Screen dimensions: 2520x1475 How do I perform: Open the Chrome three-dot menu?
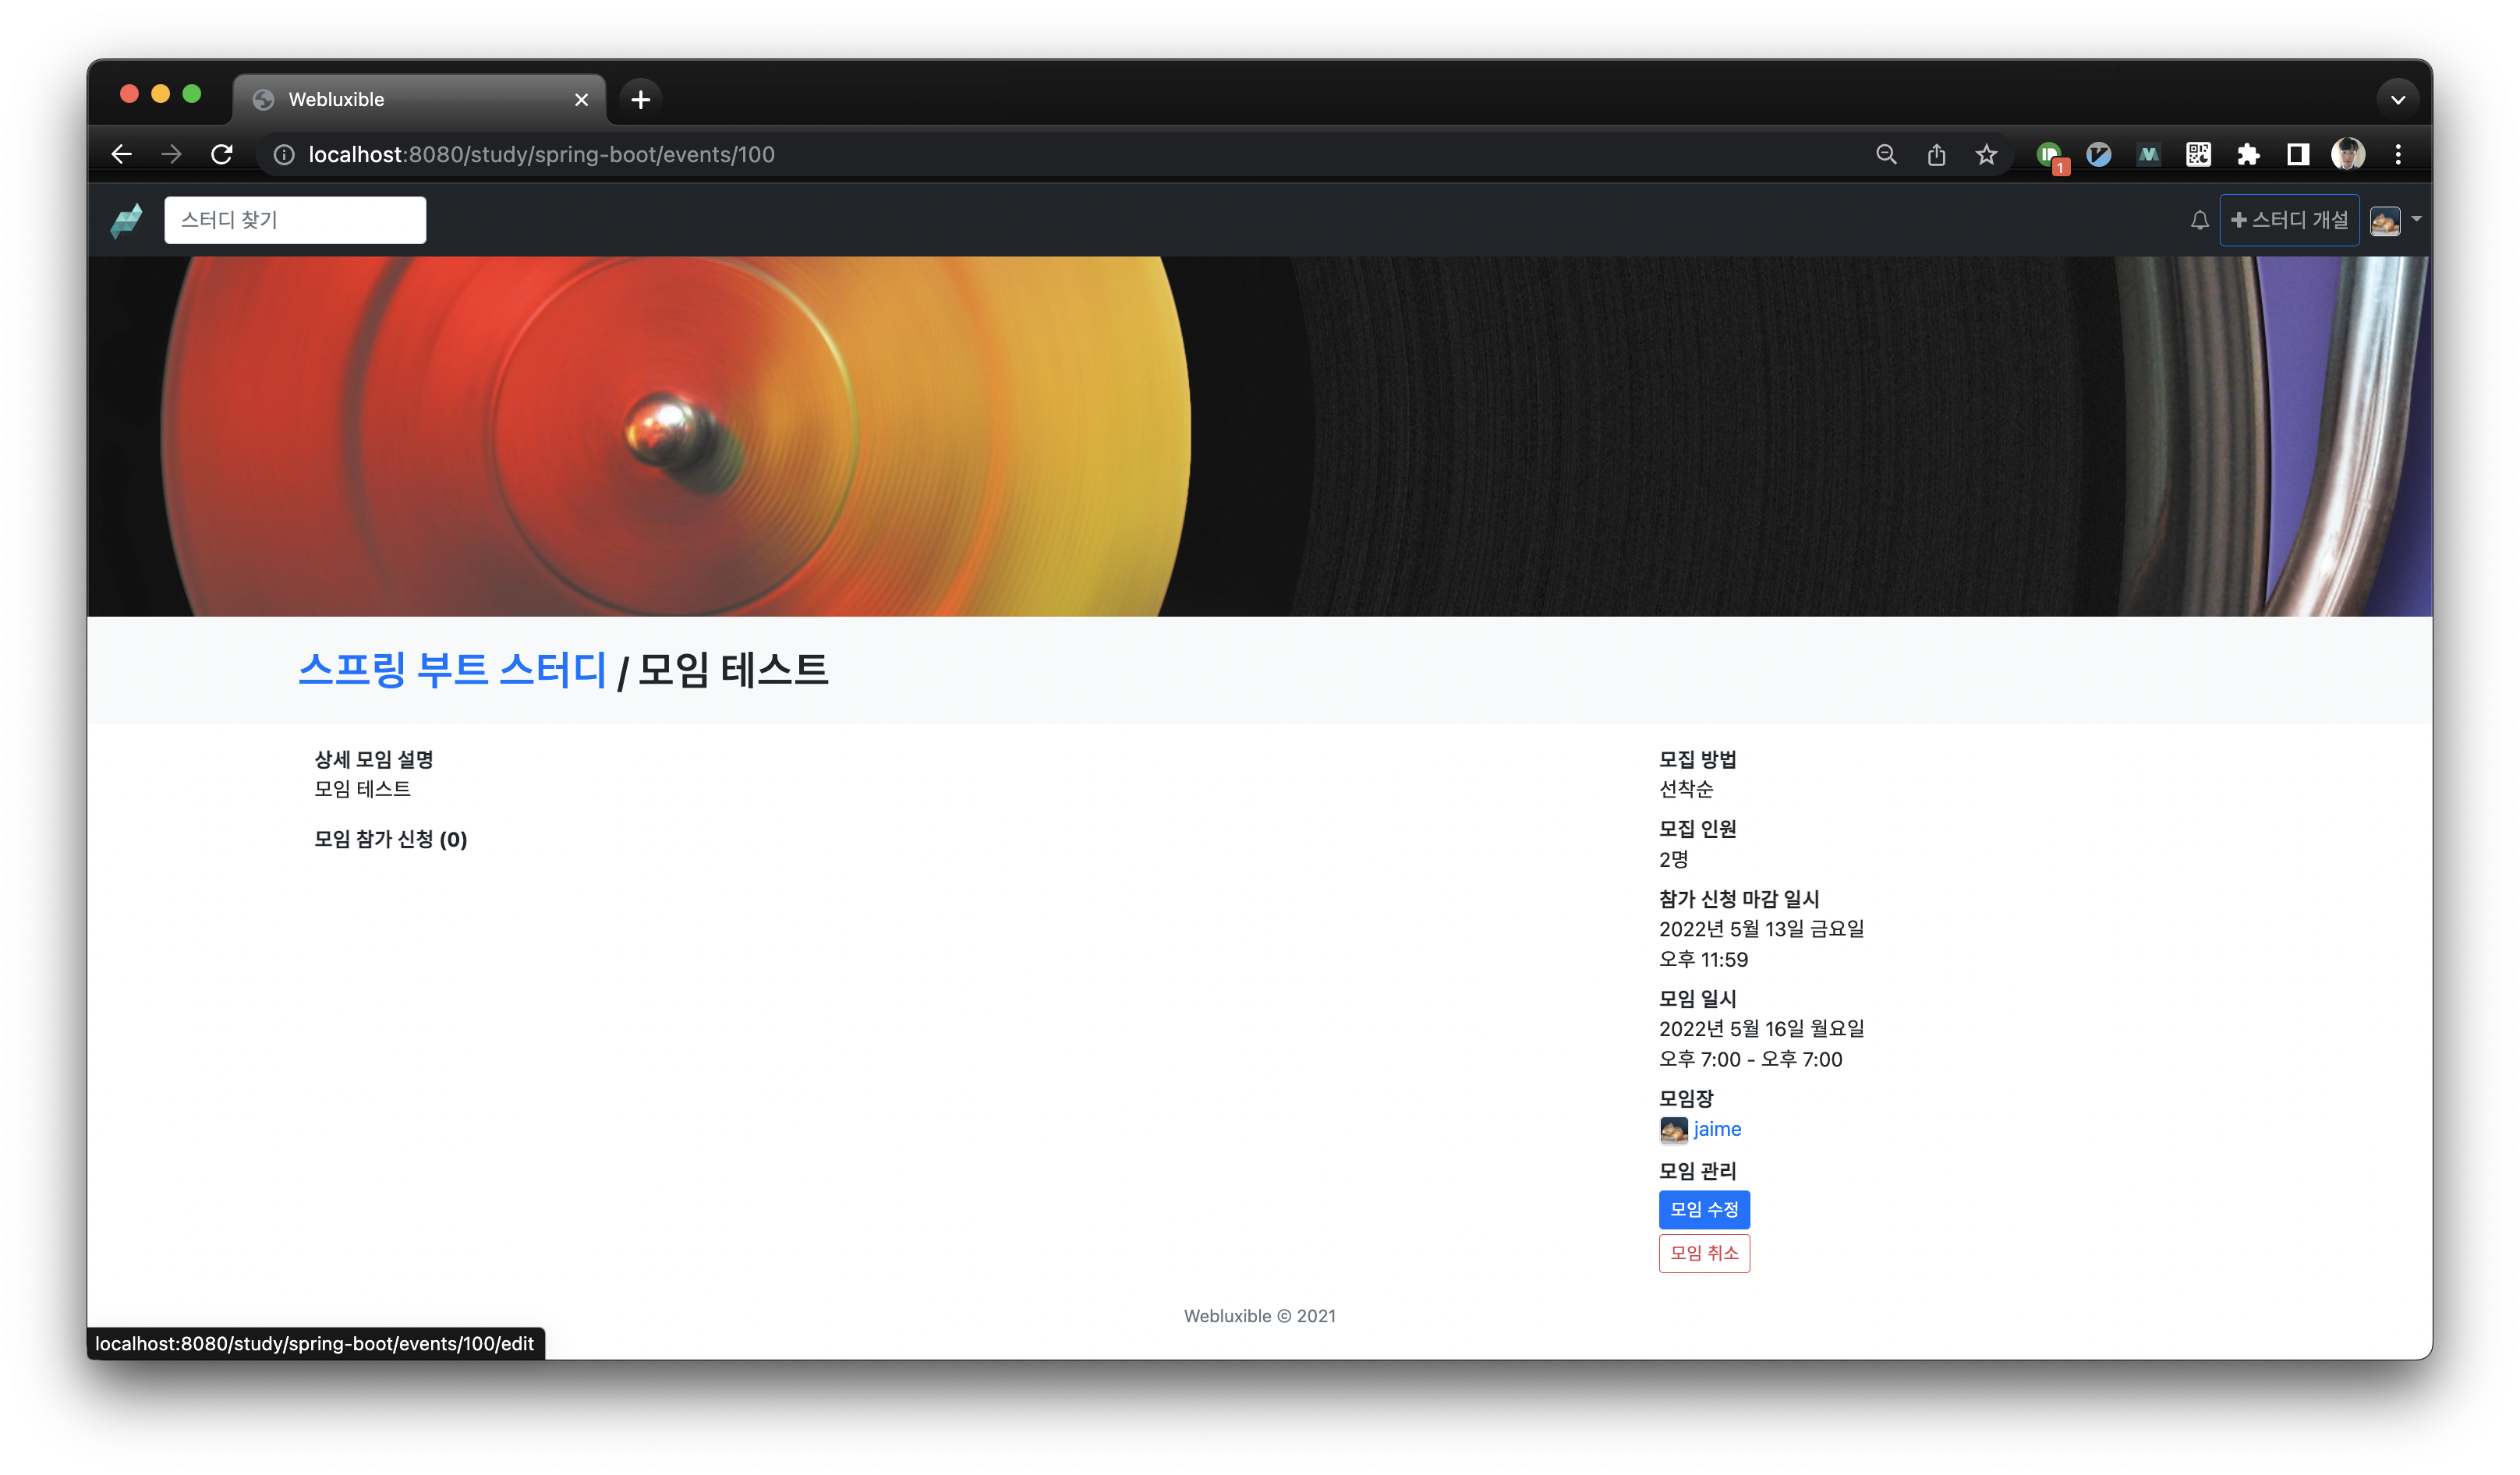pos(2398,154)
